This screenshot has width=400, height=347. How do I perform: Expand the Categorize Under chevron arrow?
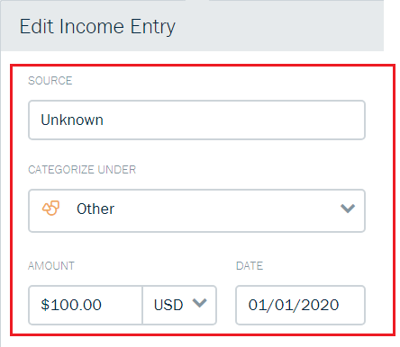click(x=348, y=209)
